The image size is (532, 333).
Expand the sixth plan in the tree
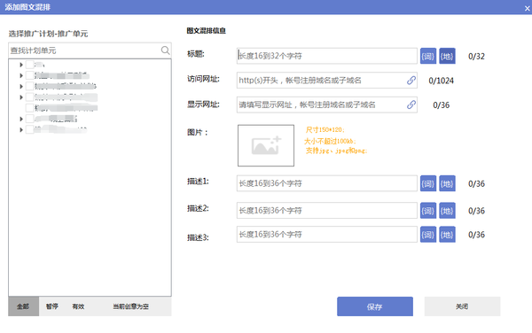click(x=21, y=119)
